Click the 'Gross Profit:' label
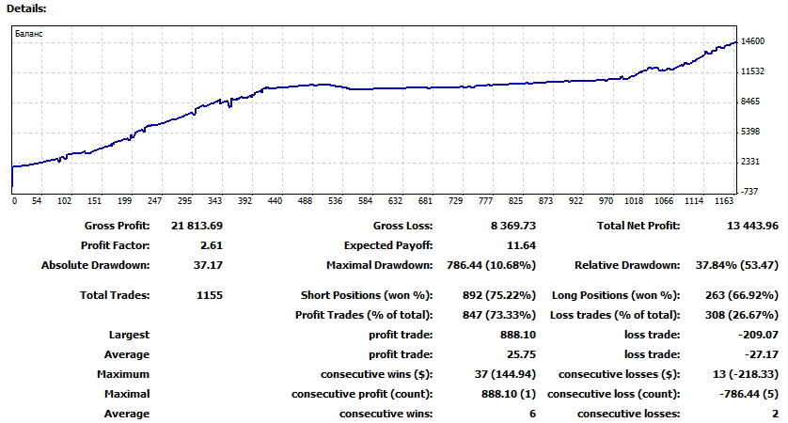This screenshot has height=423, width=788. (x=118, y=226)
